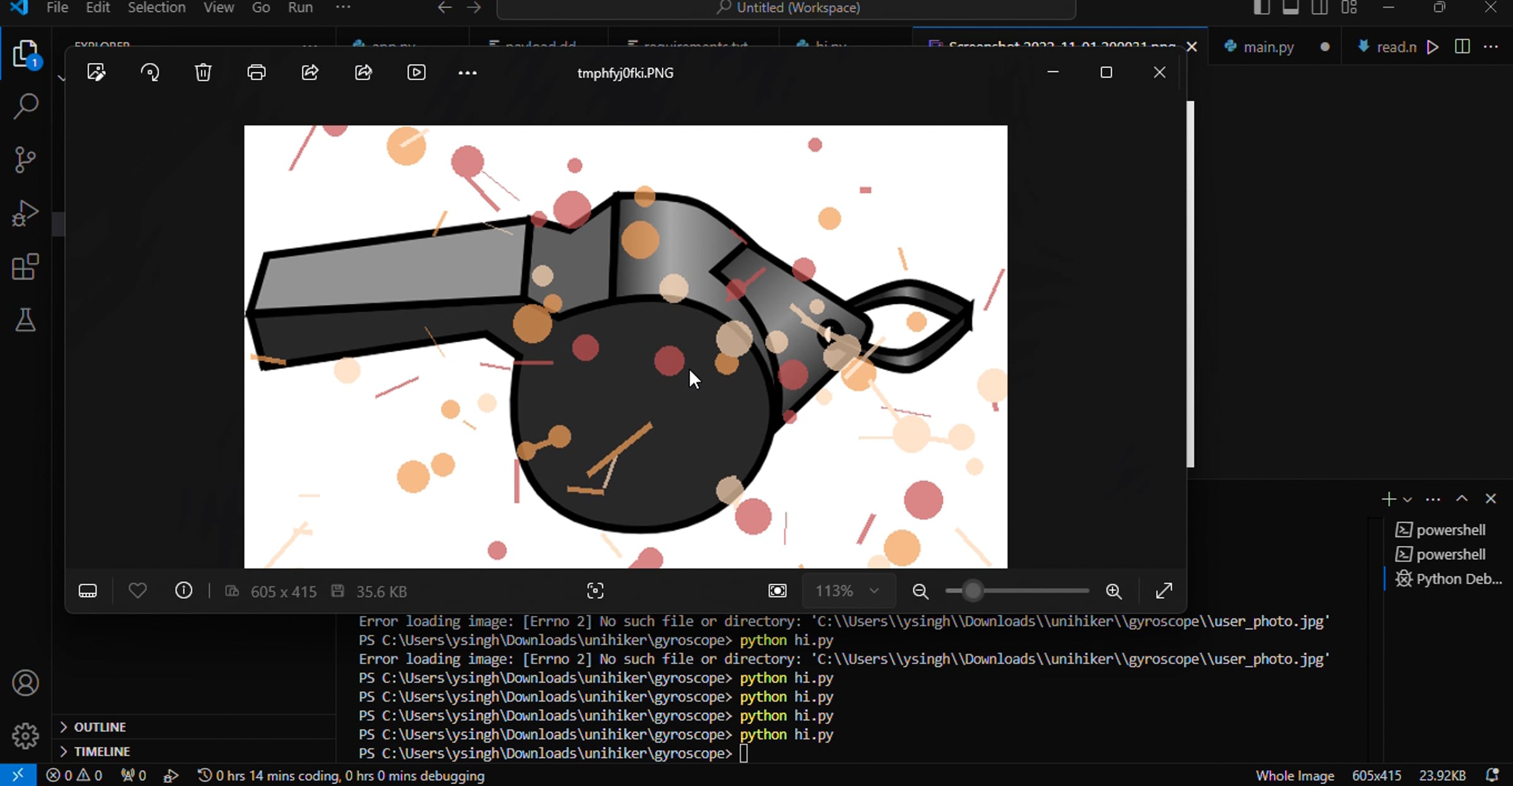Close the Screenshot png editor tab

point(1191,47)
